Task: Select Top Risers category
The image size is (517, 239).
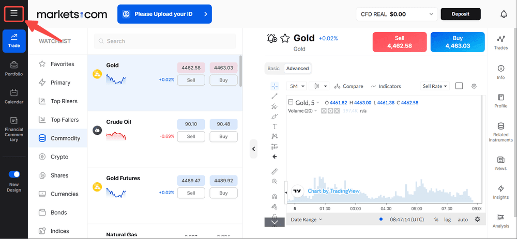Action: (x=58, y=101)
